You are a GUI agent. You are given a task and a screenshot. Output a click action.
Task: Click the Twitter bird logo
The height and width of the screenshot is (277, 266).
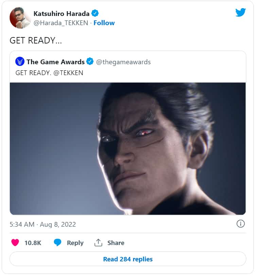click(x=241, y=13)
